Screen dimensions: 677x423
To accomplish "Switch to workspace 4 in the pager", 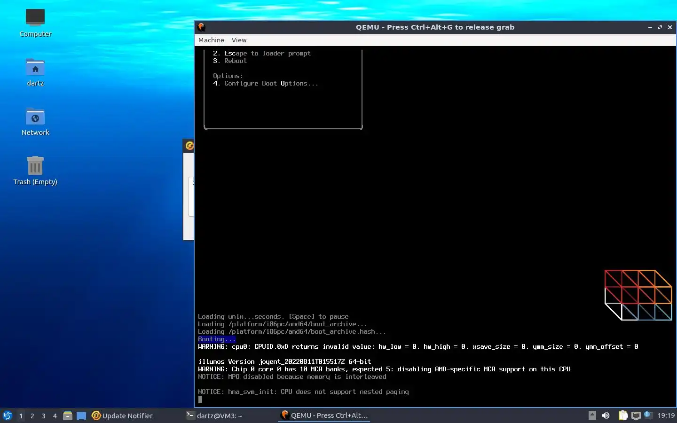I will (55, 416).
